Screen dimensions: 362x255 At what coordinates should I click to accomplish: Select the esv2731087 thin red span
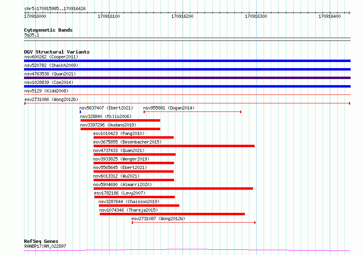click(x=194, y=223)
